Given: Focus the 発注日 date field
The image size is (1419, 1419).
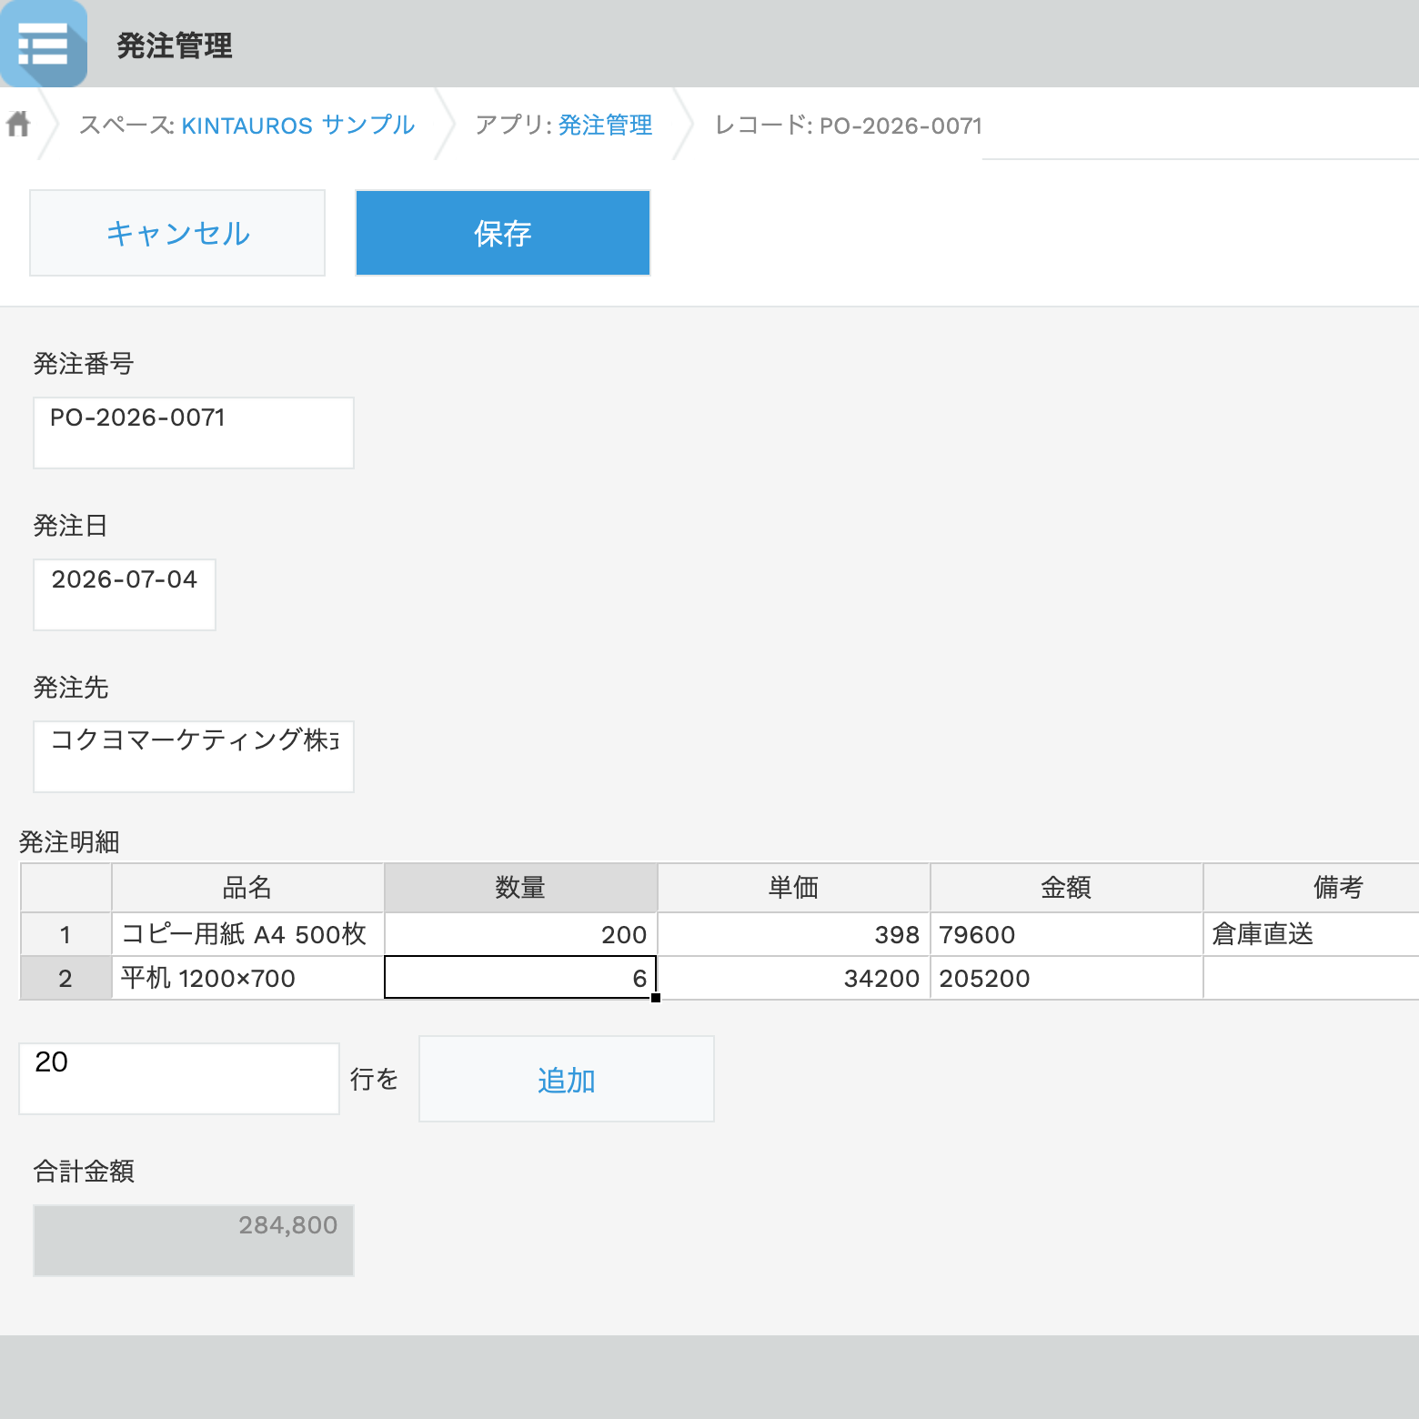Looking at the screenshot, I should click(x=125, y=595).
